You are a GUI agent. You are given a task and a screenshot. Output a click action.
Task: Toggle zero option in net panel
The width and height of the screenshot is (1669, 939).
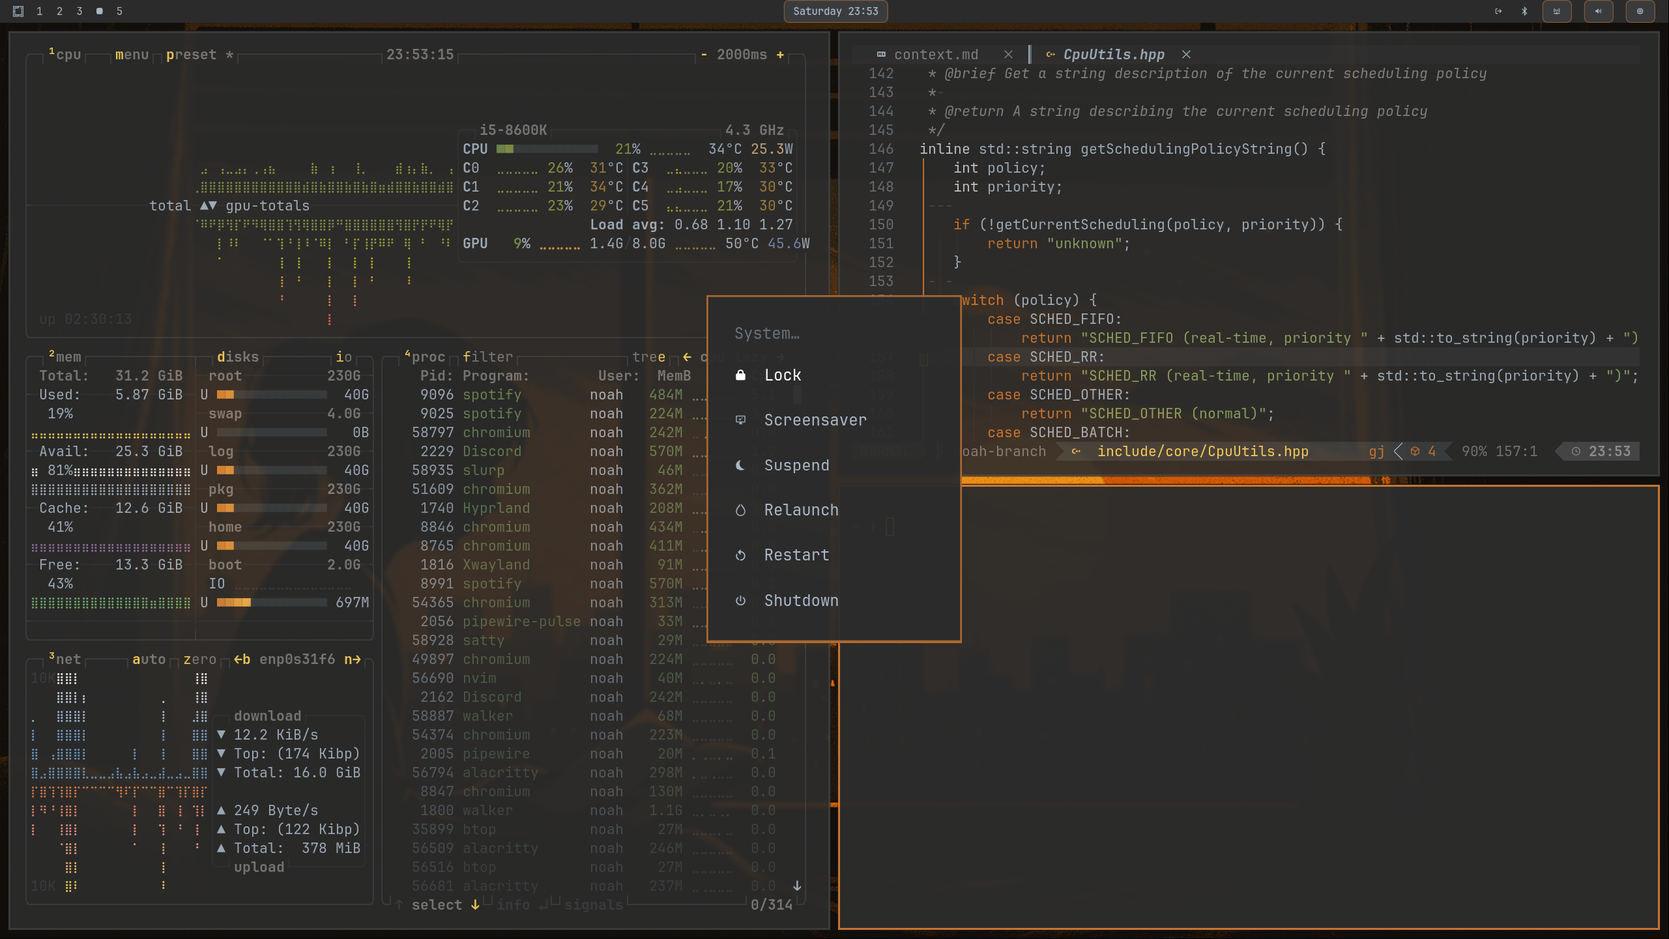(199, 659)
